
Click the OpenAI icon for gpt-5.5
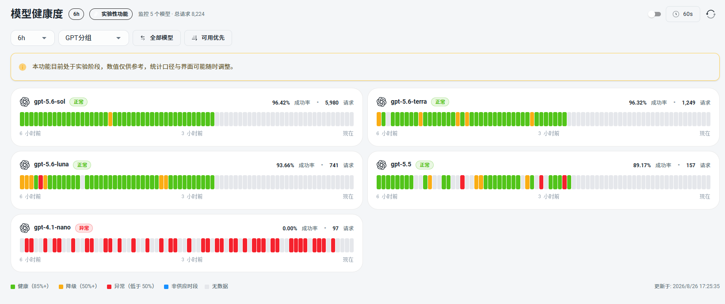[382, 165]
